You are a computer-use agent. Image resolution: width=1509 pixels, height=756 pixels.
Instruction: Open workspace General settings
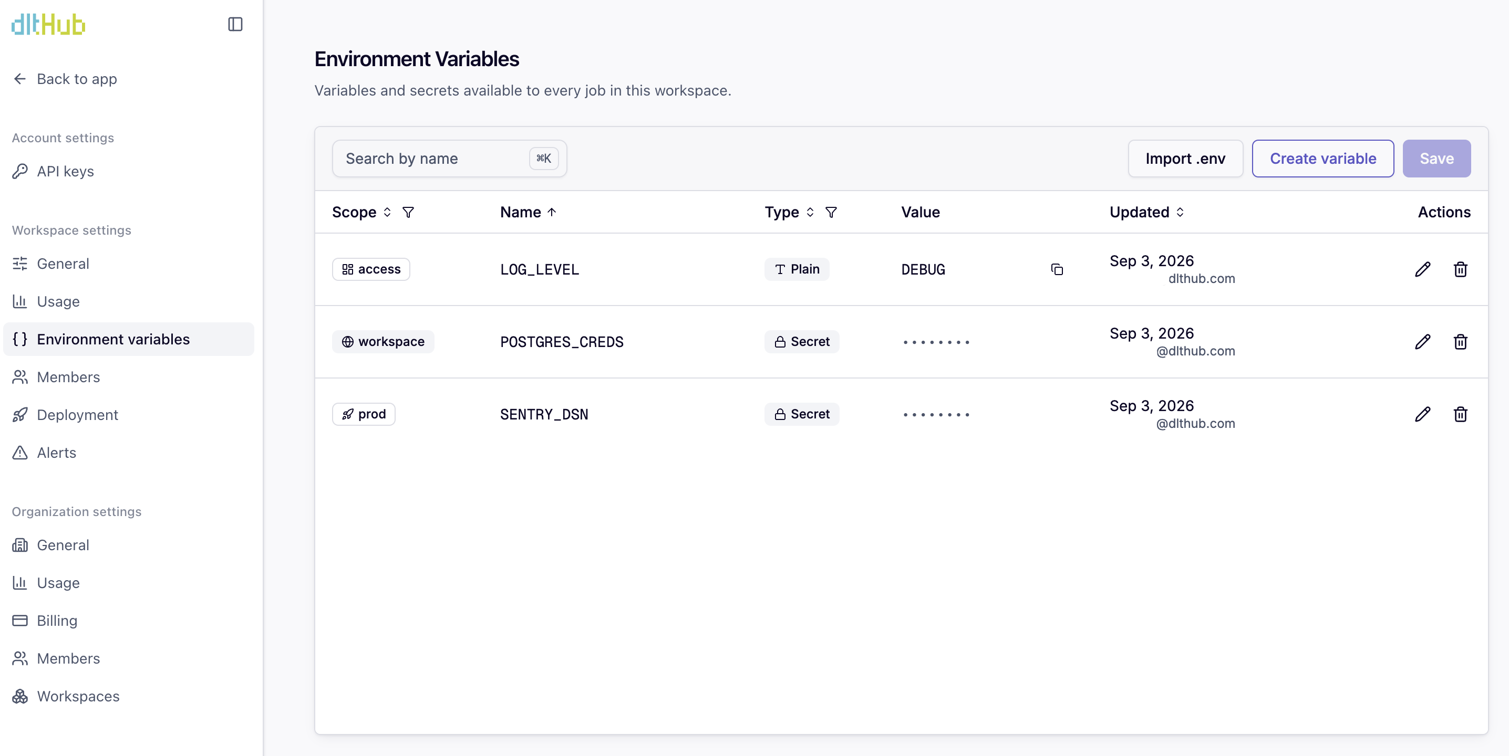point(129,264)
